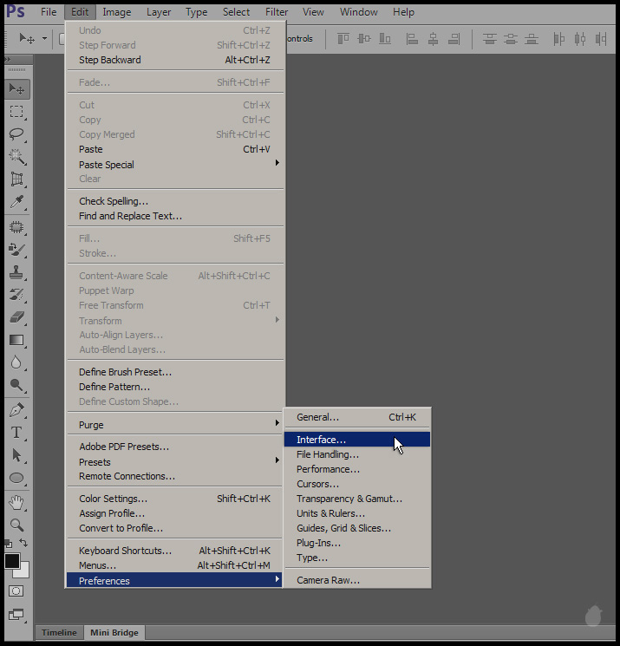Select the Lasso tool
Image resolution: width=620 pixels, height=646 pixels.
point(16,134)
